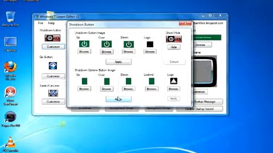Browse for Shutdown Button Up image
Image resolution: width=273 pixels, height=153 pixels.
click(84, 51)
